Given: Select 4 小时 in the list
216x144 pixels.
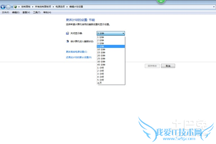Looking at the screenshot, I should 111,77.
